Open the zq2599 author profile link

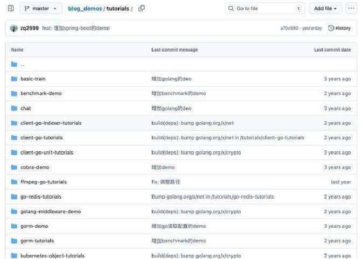29,28
